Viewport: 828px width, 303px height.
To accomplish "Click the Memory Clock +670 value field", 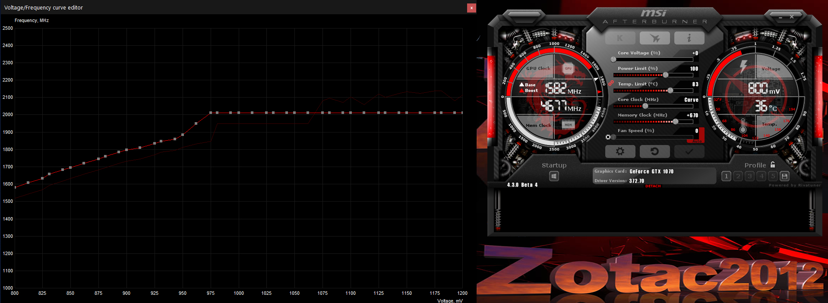I will point(692,115).
